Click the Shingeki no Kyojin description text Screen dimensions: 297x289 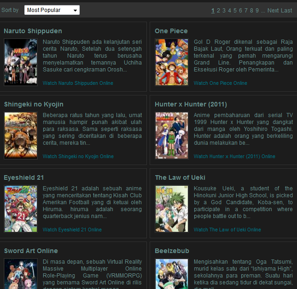click(x=92, y=129)
